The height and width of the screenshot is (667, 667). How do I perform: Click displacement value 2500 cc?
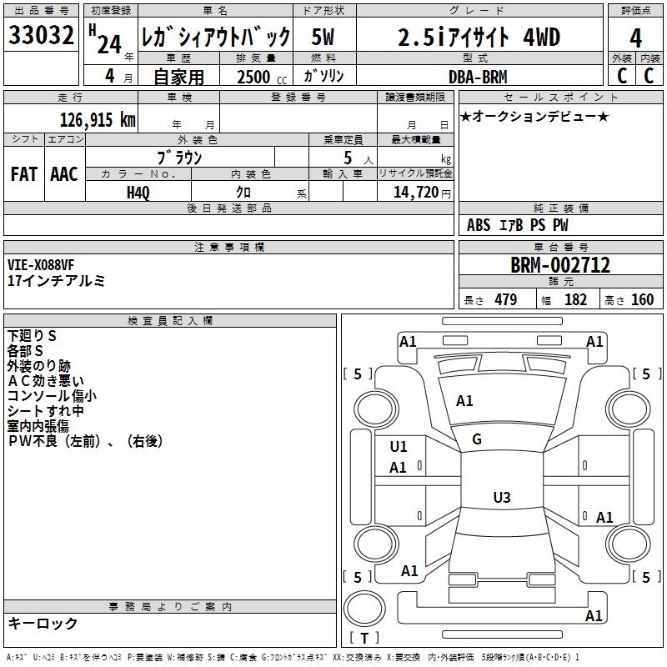(262, 77)
